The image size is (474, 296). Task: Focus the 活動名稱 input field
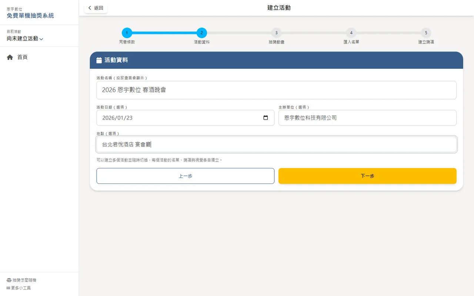pyautogui.click(x=276, y=90)
